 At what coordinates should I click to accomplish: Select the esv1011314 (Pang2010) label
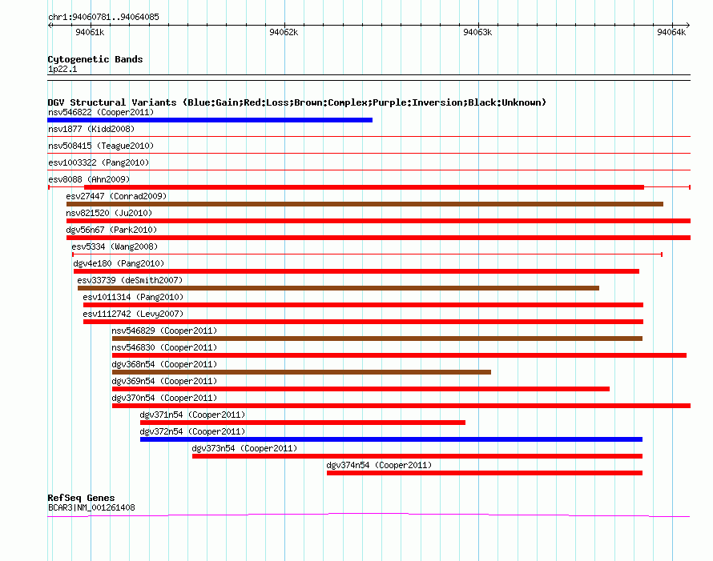coord(133,297)
